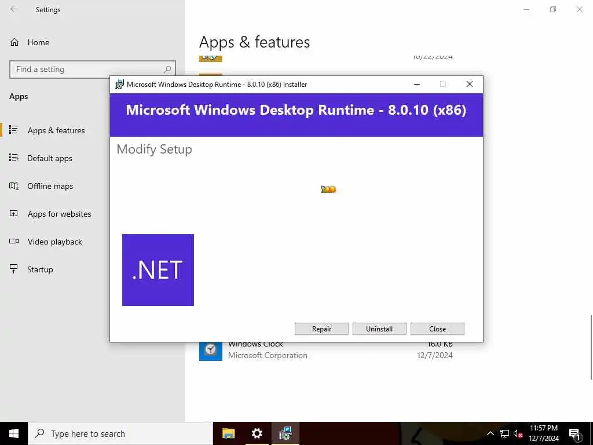The image size is (593, 445).
Task: Open the notification center icon
Action: tap(574, 433)
